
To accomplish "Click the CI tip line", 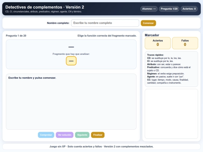I will [x=160, y=61].
